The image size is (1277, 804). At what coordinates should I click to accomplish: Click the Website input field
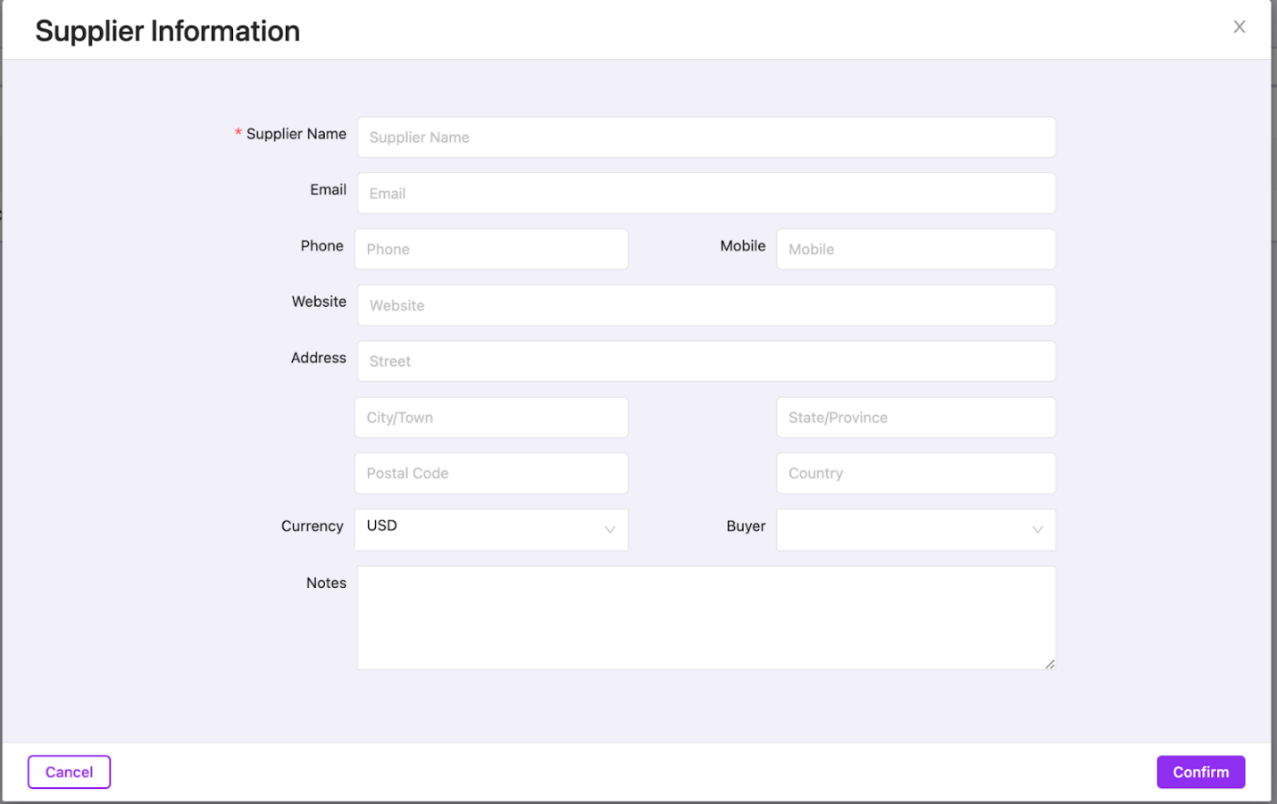click(x=706, y=305)
